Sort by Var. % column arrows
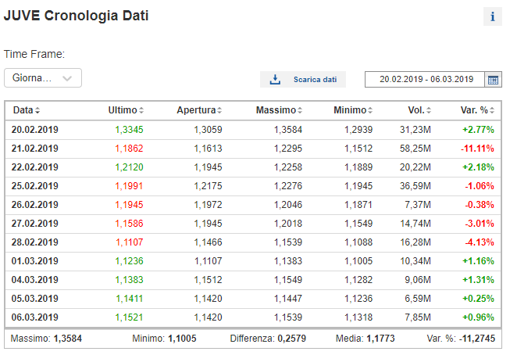Screen dimensions: 510x355 pos(492,110)
